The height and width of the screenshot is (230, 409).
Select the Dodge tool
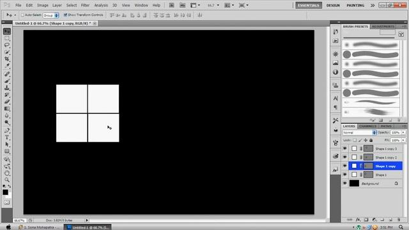point(7,122)
